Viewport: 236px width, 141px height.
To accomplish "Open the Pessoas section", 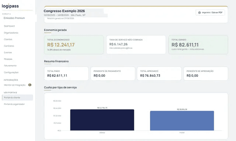I will pyautogui.click(x=8, y=59).
